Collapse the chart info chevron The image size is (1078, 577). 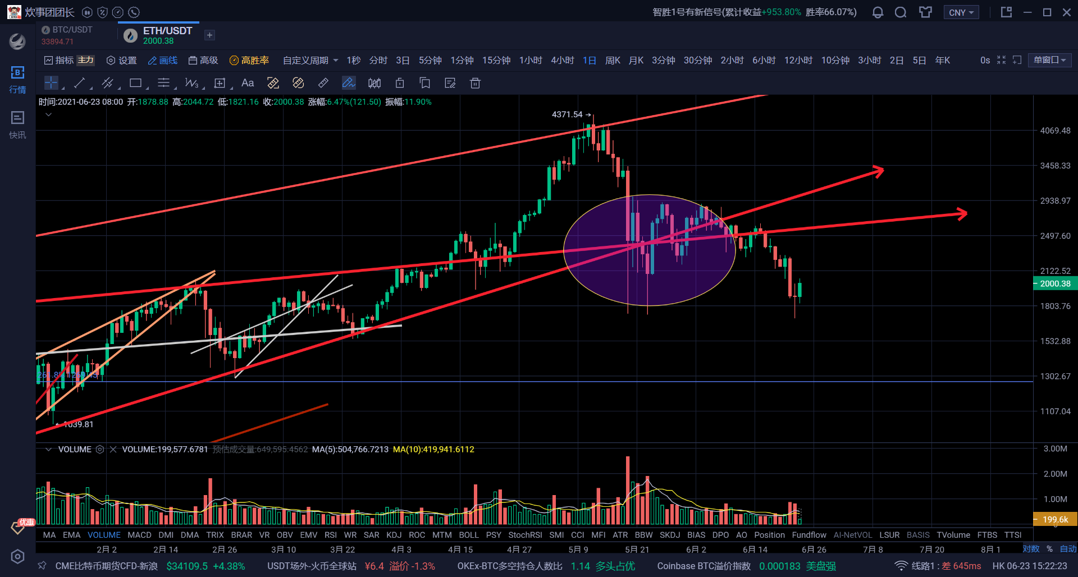click(x=48, y=115)
